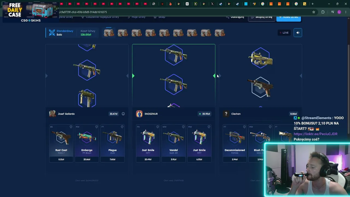Click the shield check icon on Rust Coat card
The image size is (350, 197).
coord(71,127)
